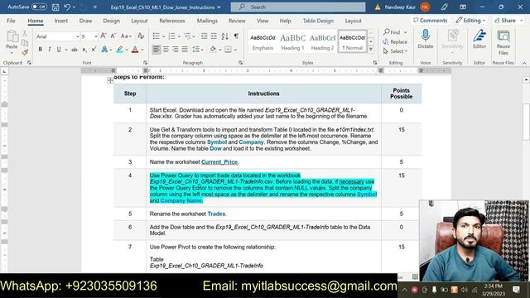Click the vertical scrollbar thumb
530x298 pixels.
(526, 122)
